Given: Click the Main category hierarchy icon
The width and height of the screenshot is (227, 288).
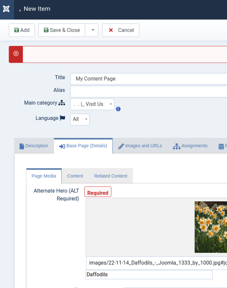Looking at the screenshot, I should point(62,103).
